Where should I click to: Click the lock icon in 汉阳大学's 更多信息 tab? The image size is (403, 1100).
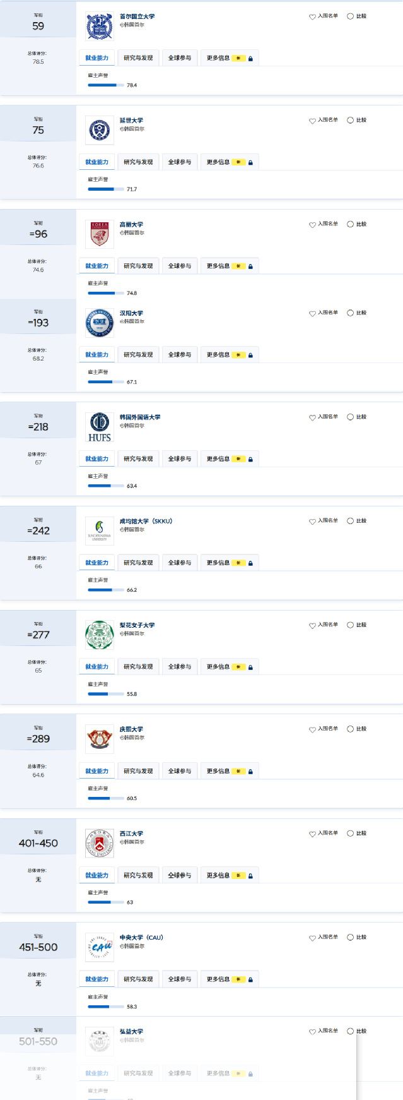[x=250, y=356]
